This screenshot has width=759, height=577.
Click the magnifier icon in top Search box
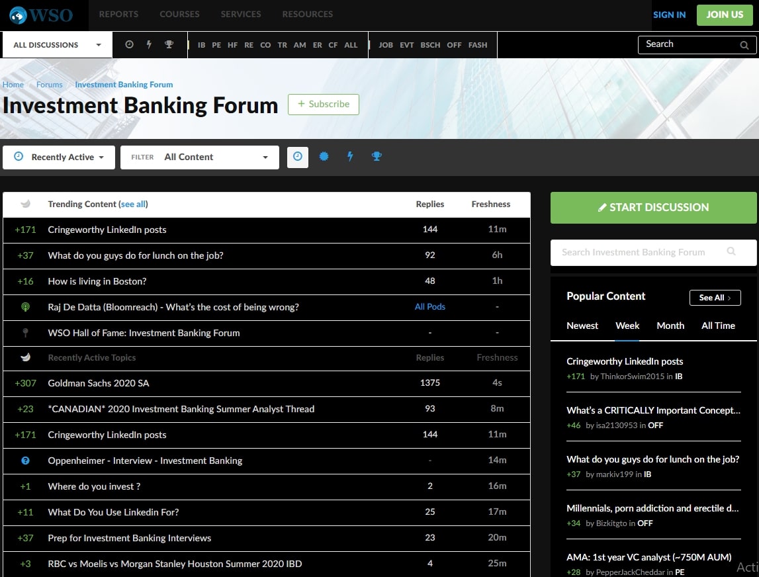point(744,45)
